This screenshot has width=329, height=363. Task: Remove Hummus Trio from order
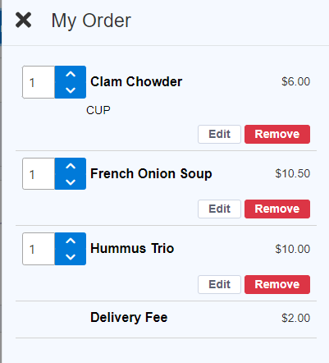(x=277, y=284)
